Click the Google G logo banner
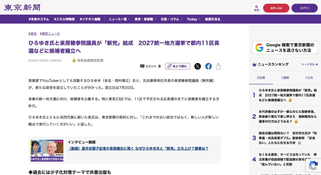 pyautogui.click(x=259, y=48)
